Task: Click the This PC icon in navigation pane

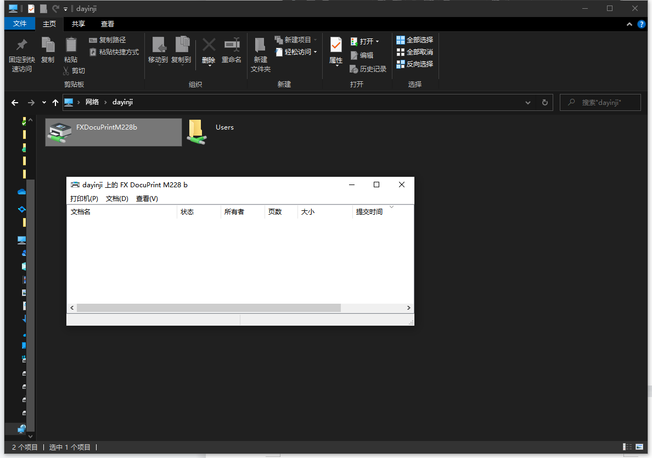Action: pyautogui.click(x=21, y=240)
